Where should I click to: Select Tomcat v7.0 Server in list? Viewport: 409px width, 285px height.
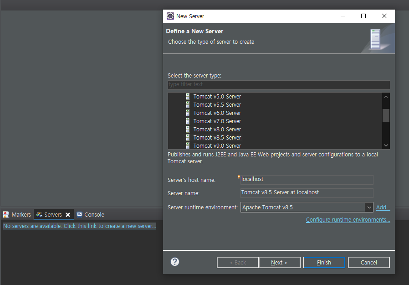217,121
